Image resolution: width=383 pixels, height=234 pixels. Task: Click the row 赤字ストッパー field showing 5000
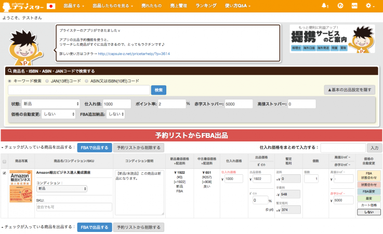point(344,200)
